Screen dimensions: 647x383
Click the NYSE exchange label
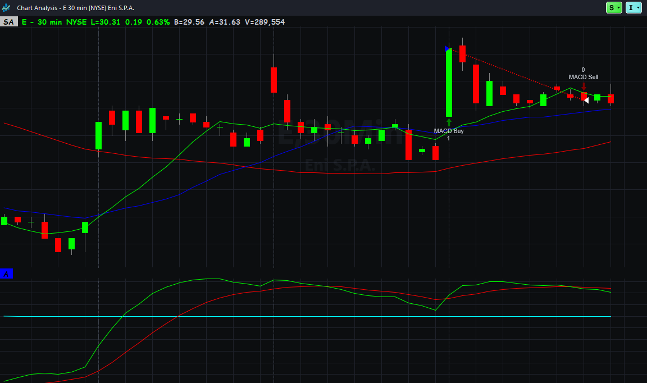tap(76, 22)
